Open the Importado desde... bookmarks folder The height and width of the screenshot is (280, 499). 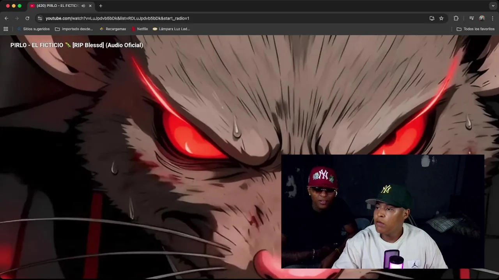click(74, 29)
